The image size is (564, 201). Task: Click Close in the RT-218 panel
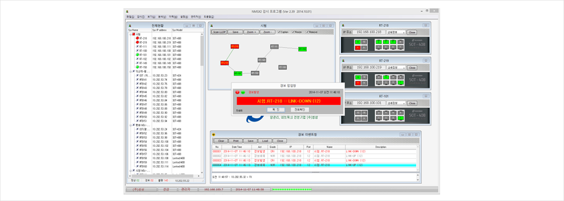click(411, 32)
